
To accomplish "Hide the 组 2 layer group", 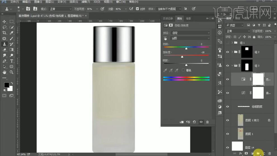I will 227,52.
